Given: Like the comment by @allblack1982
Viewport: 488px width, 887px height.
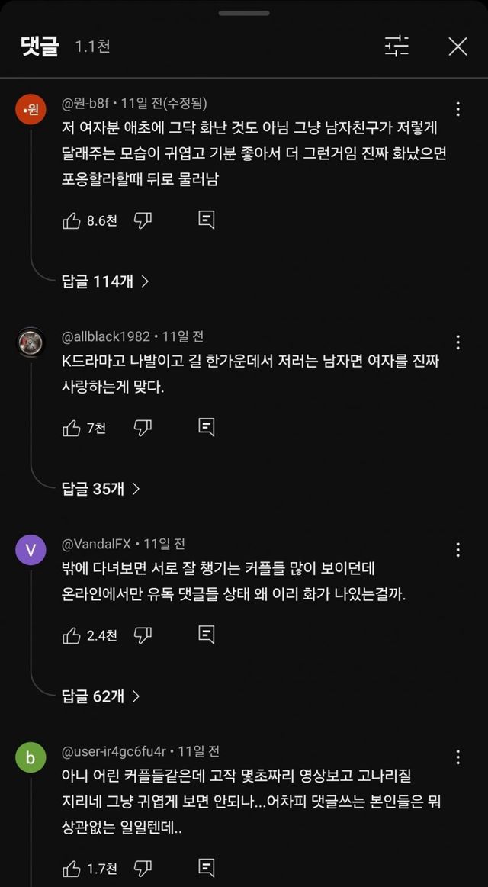Looking at the screenshot, I should (72, 428).
